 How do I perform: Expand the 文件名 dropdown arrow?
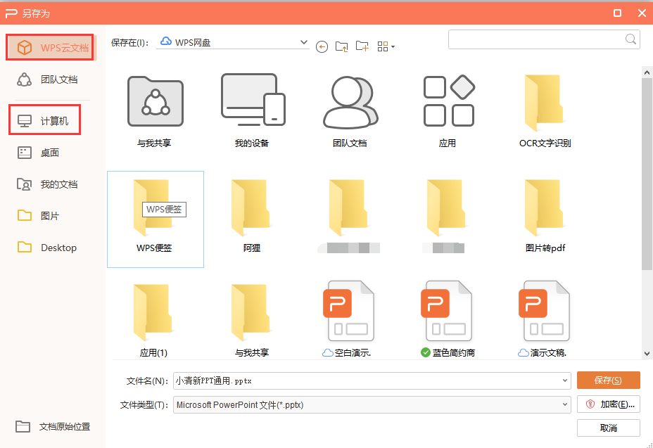[x=565, y=380]
